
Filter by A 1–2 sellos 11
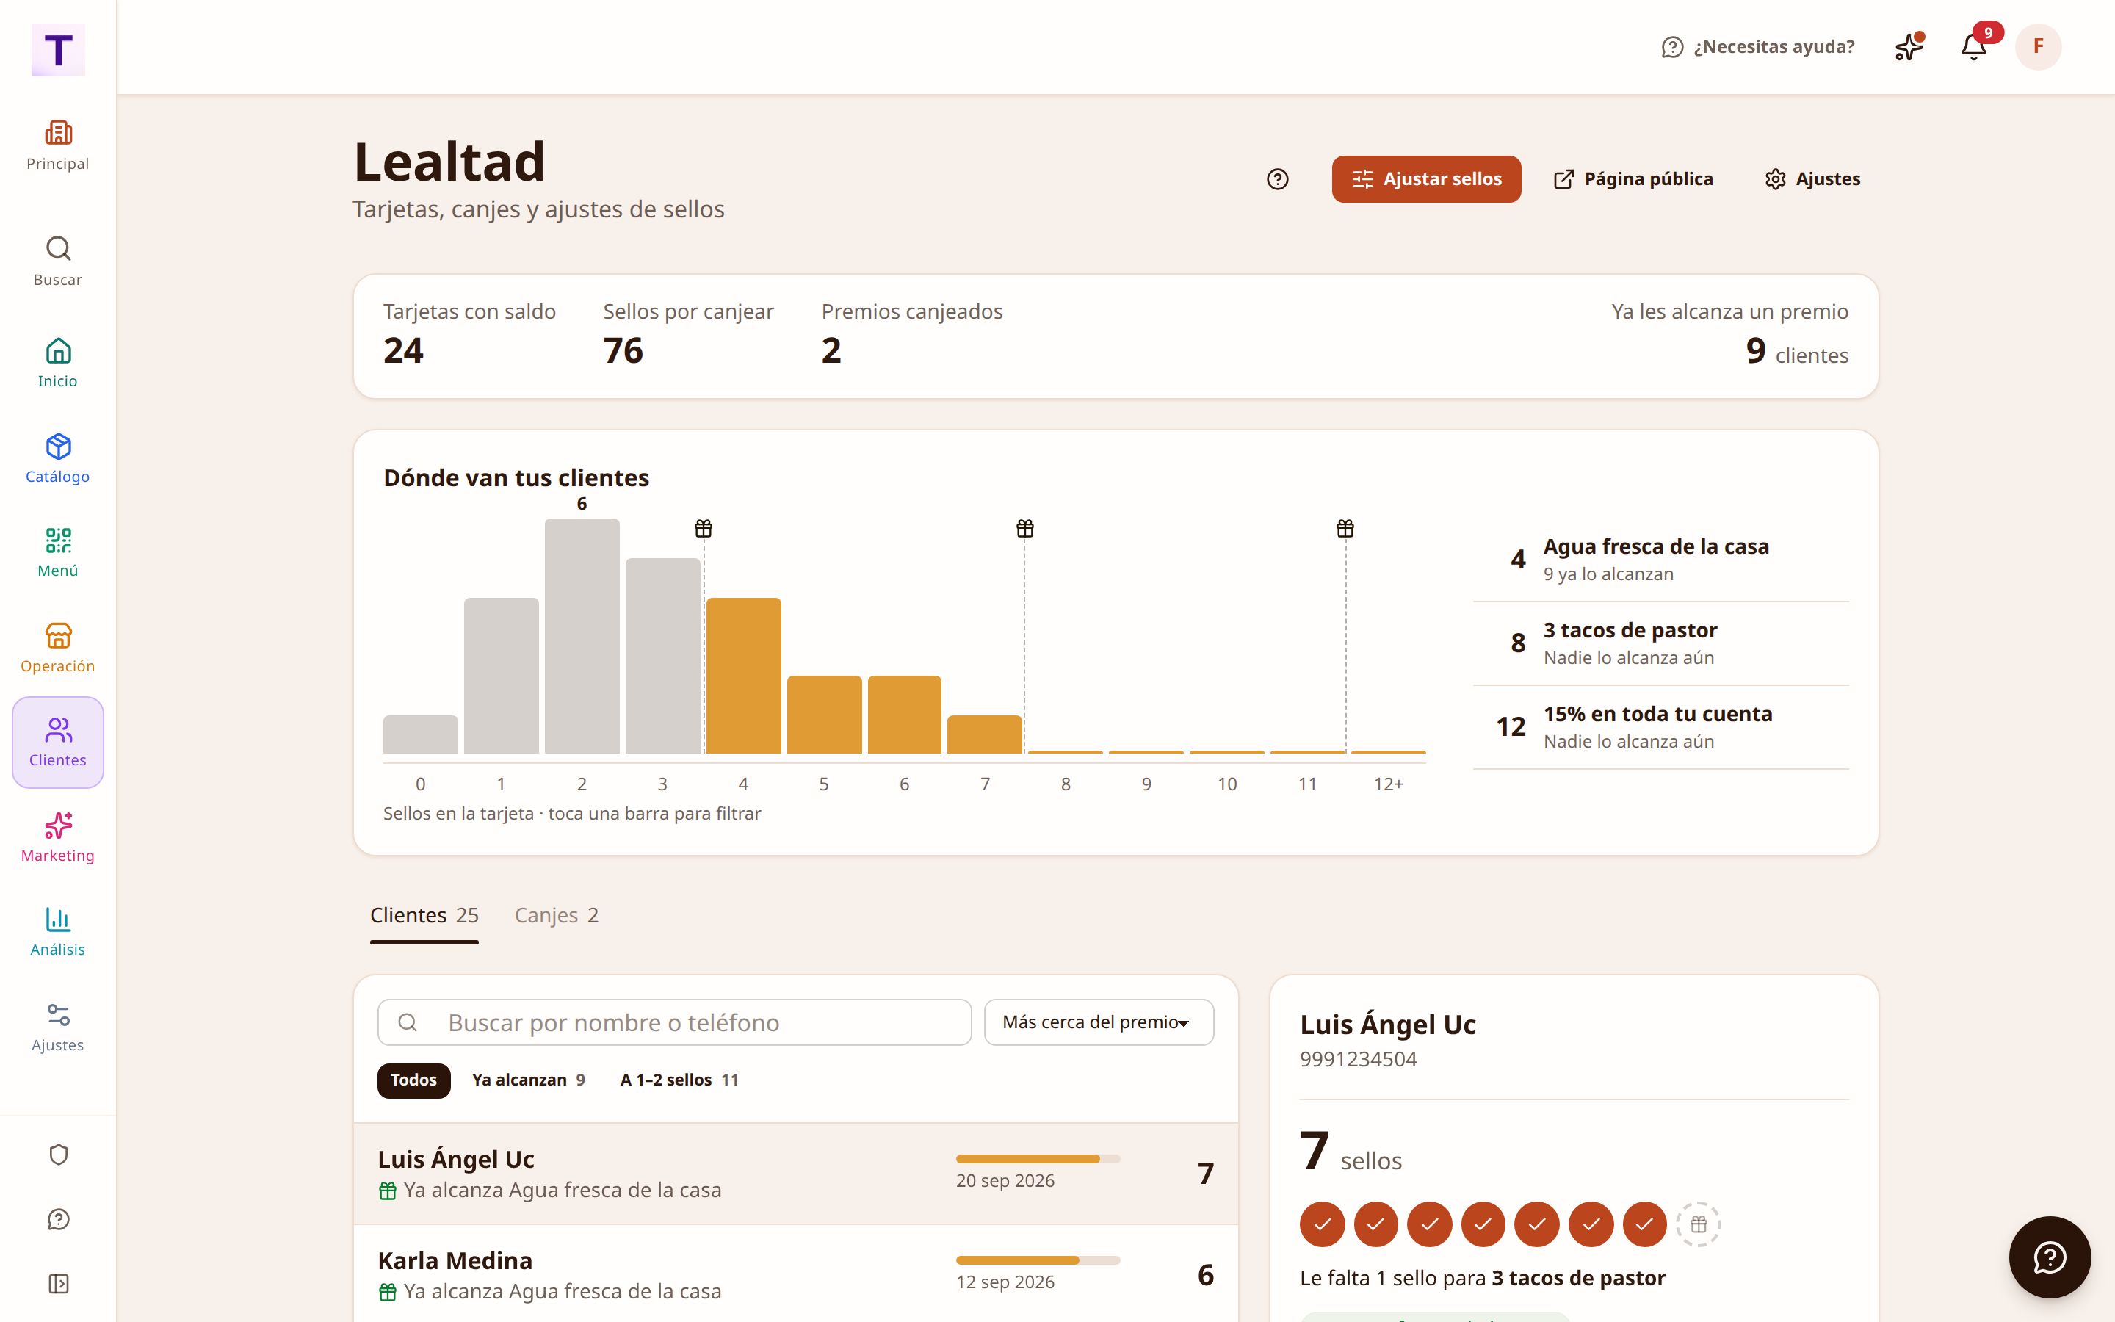point(679,1080)
